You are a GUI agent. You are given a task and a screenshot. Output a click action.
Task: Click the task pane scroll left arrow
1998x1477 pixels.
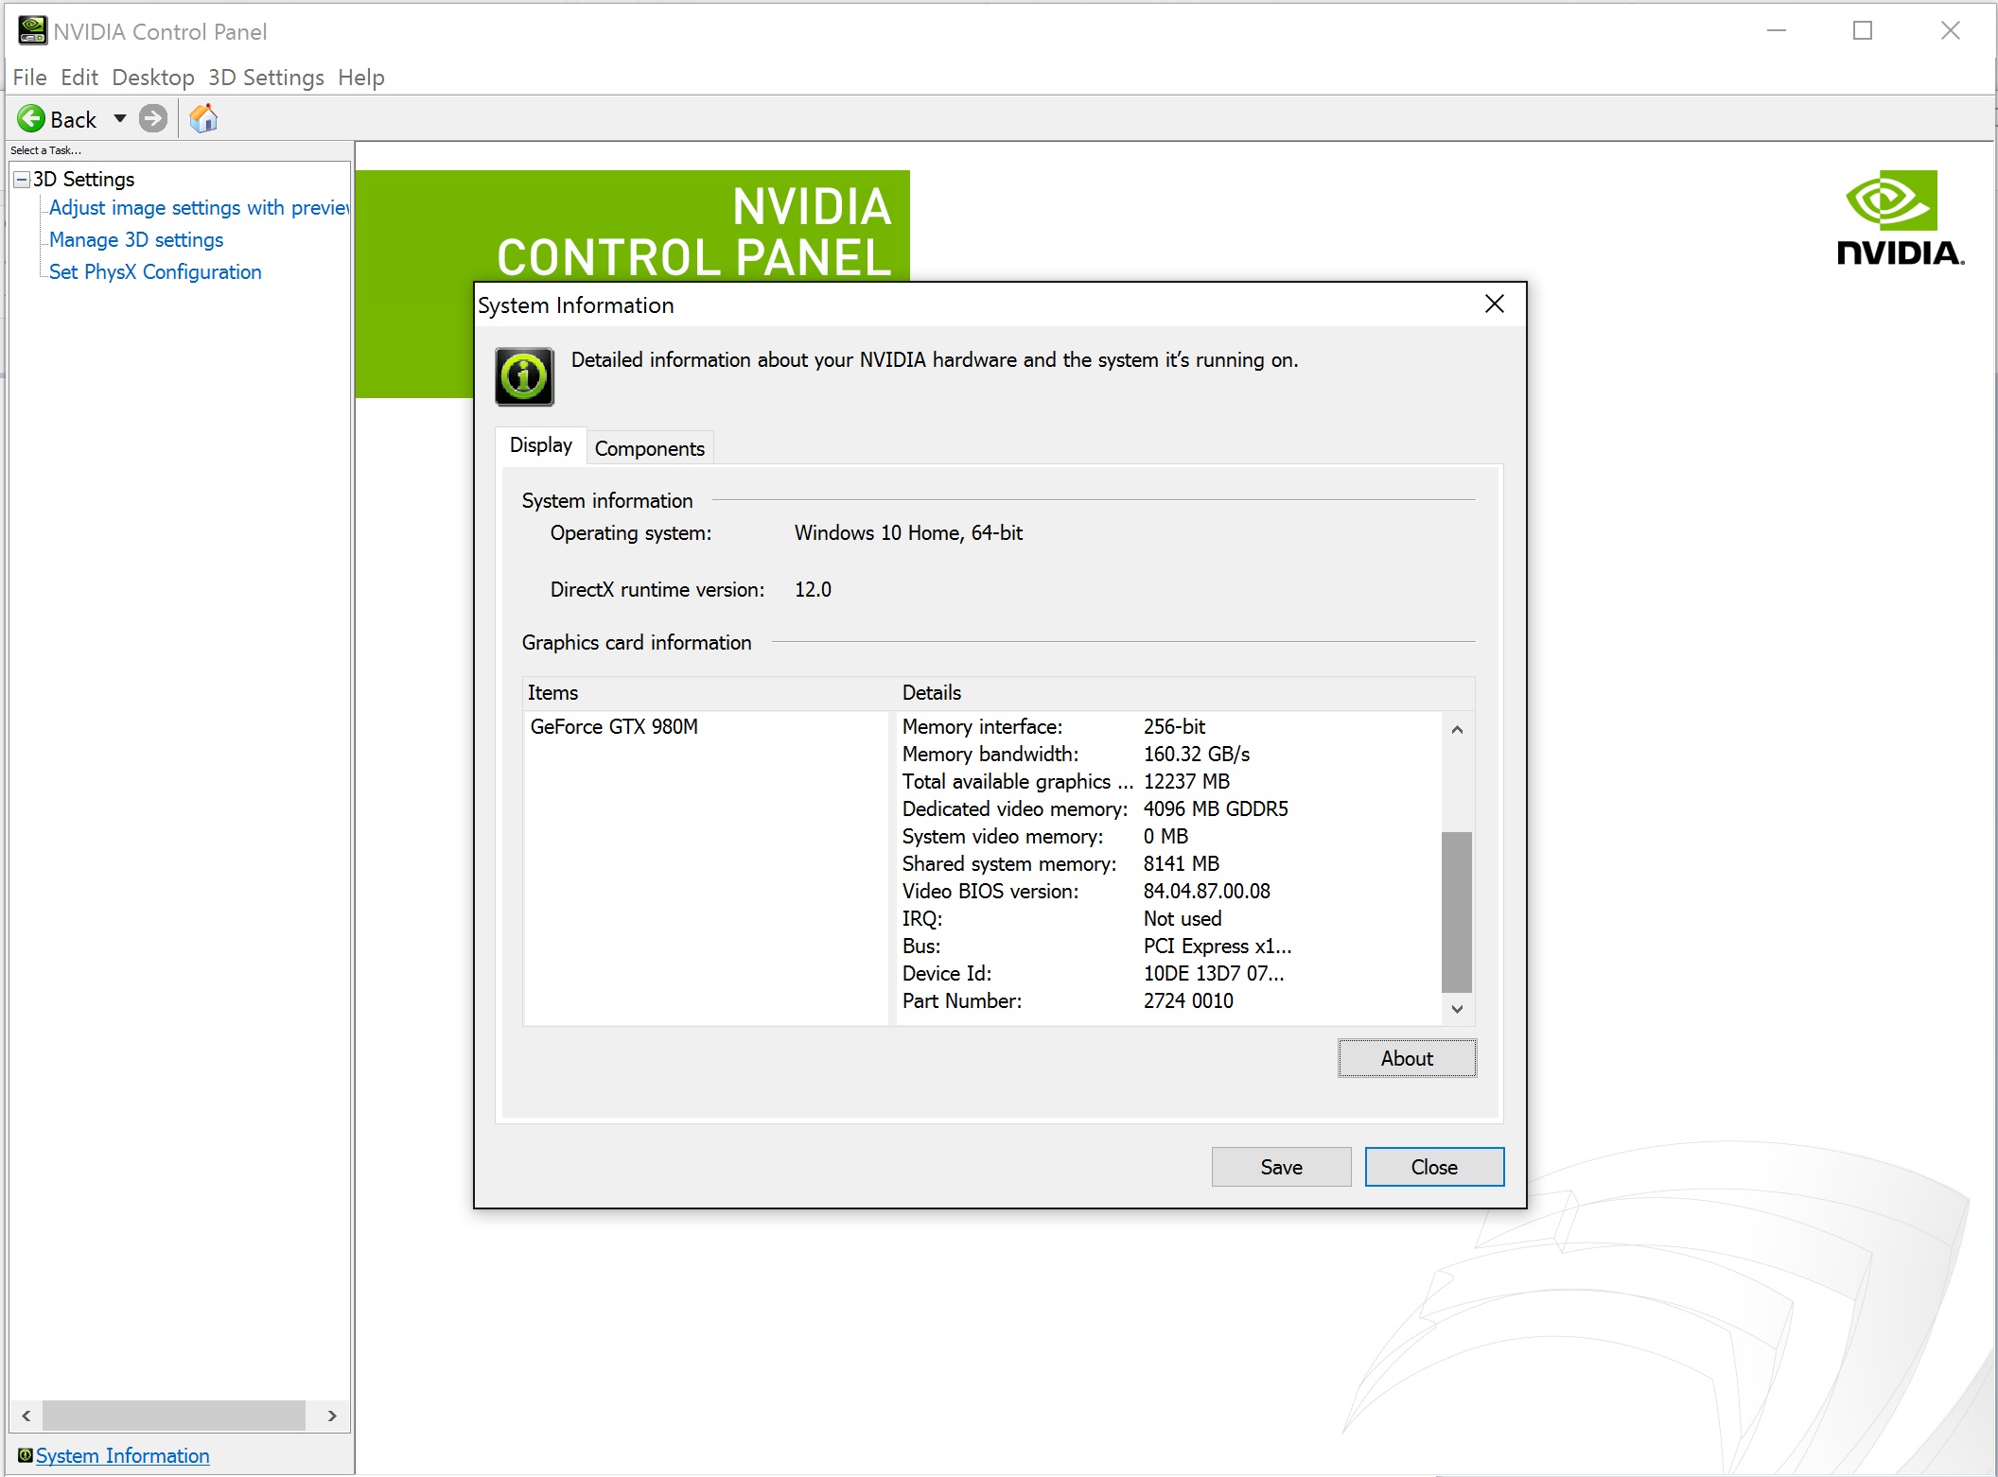tap(26, 1416)
